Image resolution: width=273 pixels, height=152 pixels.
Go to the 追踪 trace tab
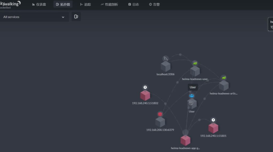click(x=85, y=5)
